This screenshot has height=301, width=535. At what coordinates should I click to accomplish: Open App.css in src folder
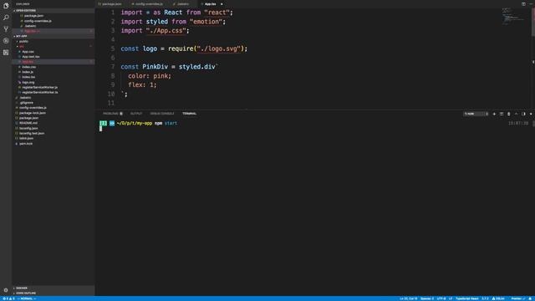(x=28, y=52)
